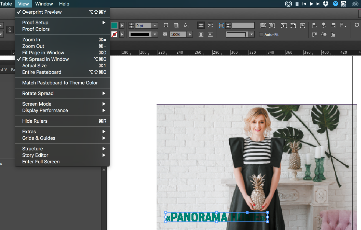Open the fx effects button
The image size is (361, 230).
[186, 26]
